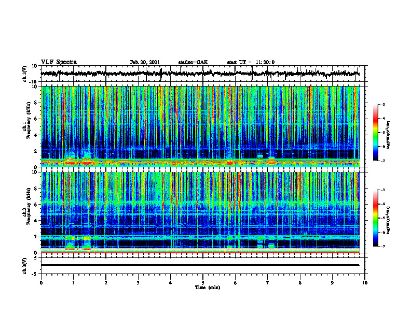
Task: Click time-axis tick label "2"
Action: click(106, 283)
